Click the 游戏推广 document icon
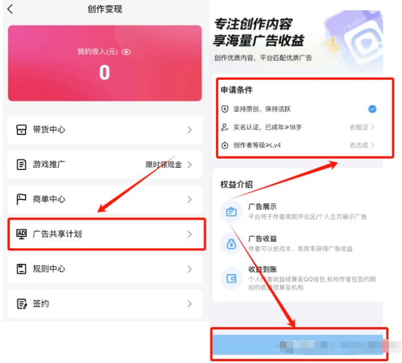 [x=21, y=164]
